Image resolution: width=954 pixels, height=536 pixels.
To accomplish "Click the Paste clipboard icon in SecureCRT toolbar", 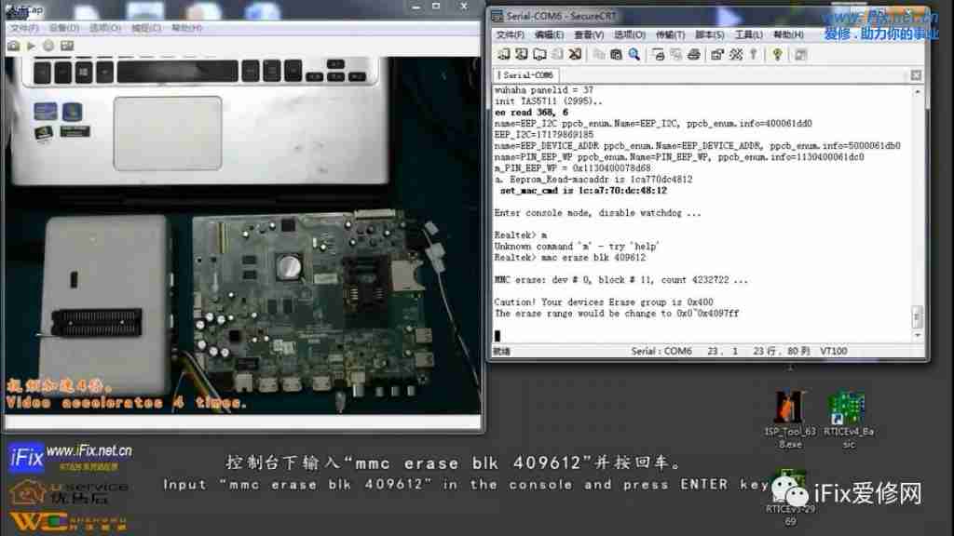I will (x=618, y=55).
